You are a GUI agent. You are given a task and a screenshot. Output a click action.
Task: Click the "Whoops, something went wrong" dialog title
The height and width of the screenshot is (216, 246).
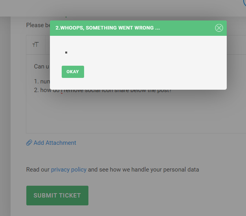(108, 28)
